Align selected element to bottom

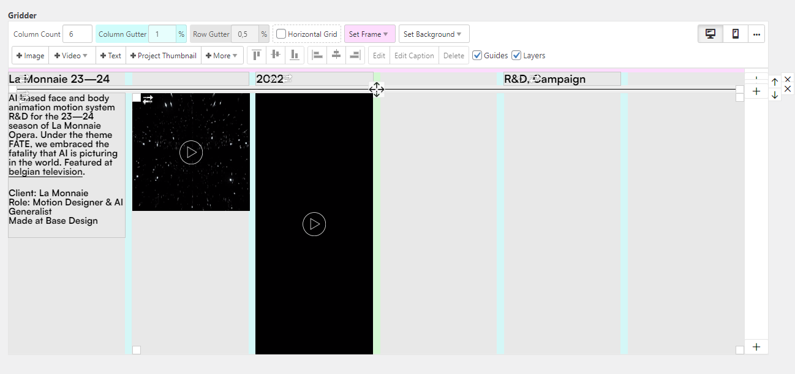tap(294, 55)
